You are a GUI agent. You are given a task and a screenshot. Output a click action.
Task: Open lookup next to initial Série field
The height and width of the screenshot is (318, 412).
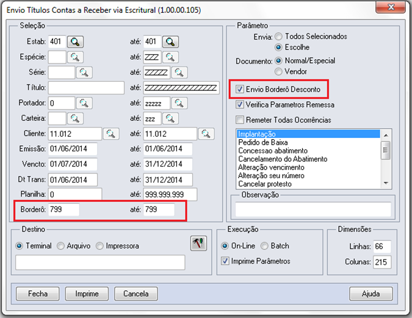tap(84, 72)
